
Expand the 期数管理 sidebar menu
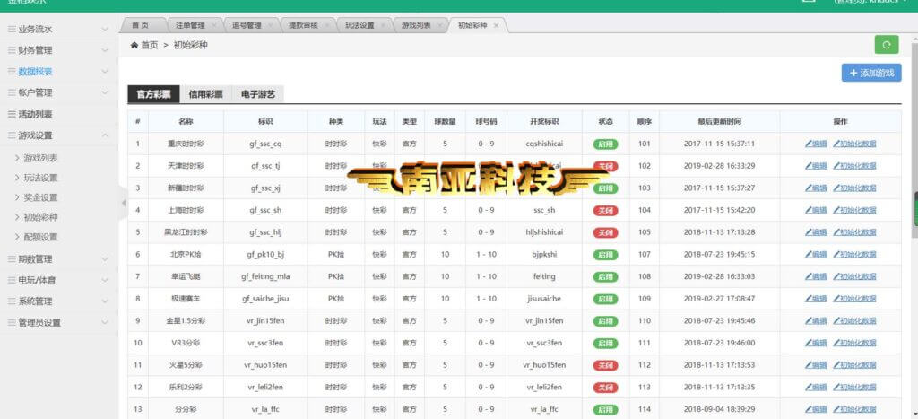(x=58, y=259)
